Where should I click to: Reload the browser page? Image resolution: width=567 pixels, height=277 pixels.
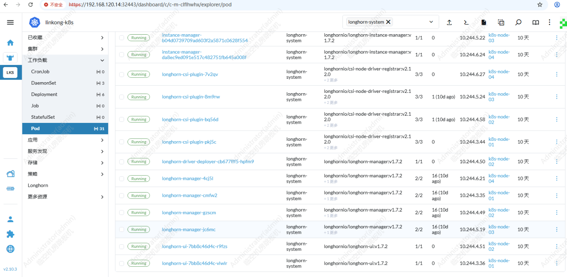click(x=31, y=5)
